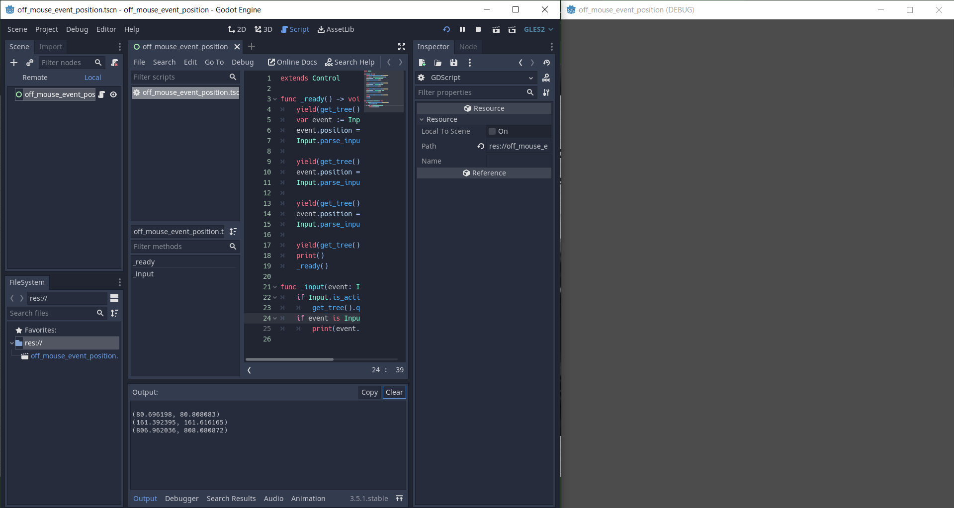Screen dimensions: 954x508
Task: Toggle alphabetical method sorting icon
Action: click(x=233, y=232)
